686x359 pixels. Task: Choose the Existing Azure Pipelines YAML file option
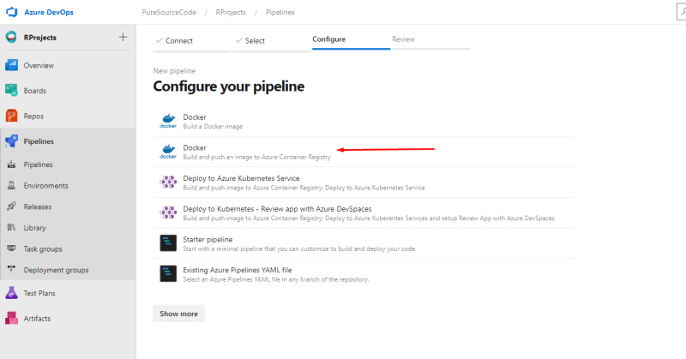pos(364,274)
